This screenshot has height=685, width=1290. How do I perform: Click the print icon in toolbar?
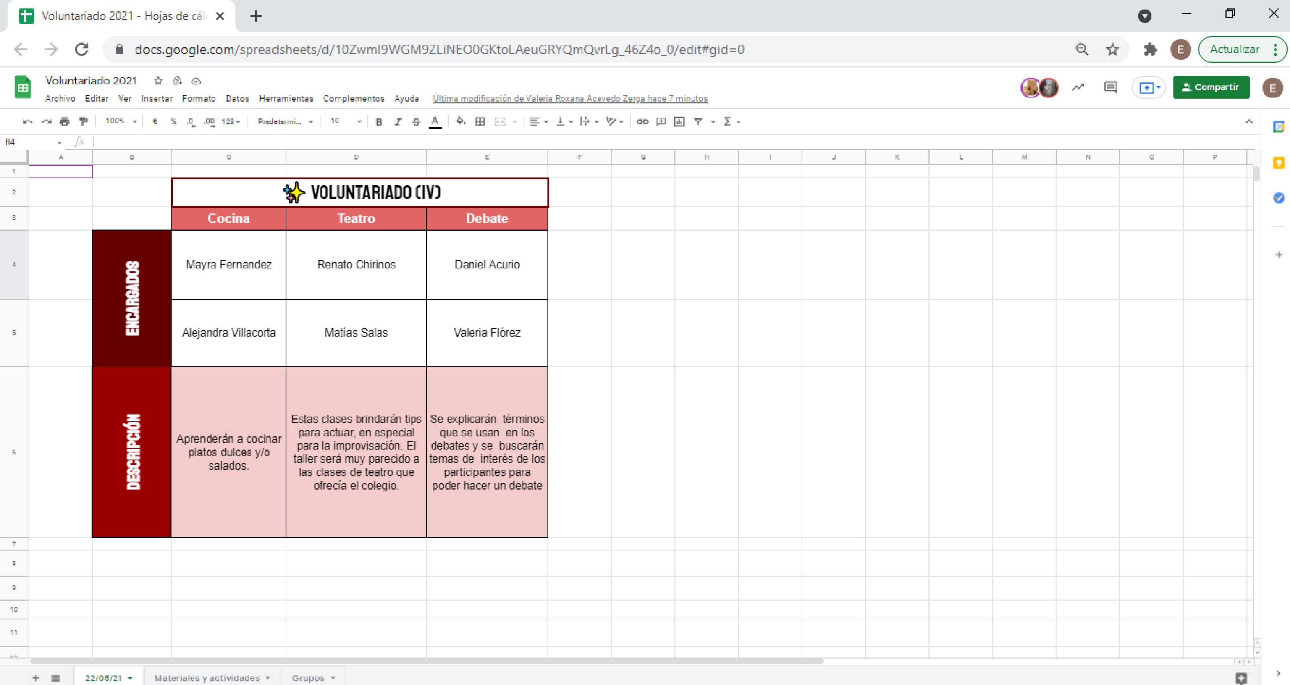click(x=65, y=121)
